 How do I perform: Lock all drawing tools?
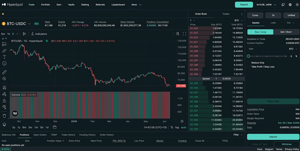(4, 101)
